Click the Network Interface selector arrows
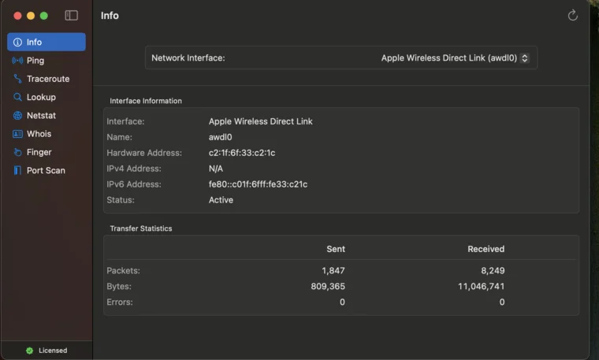Image resolution: width=599 pixels, height=360 pixels. 524,58
